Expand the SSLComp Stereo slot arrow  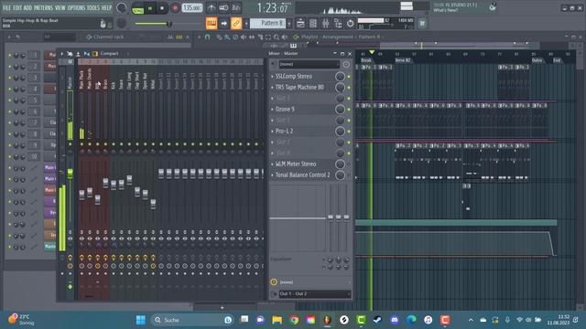click(x=273, y=76)
